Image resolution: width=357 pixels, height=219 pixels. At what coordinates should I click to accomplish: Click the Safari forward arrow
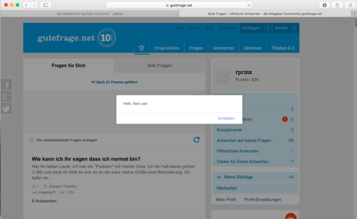[x=34, y=5]
